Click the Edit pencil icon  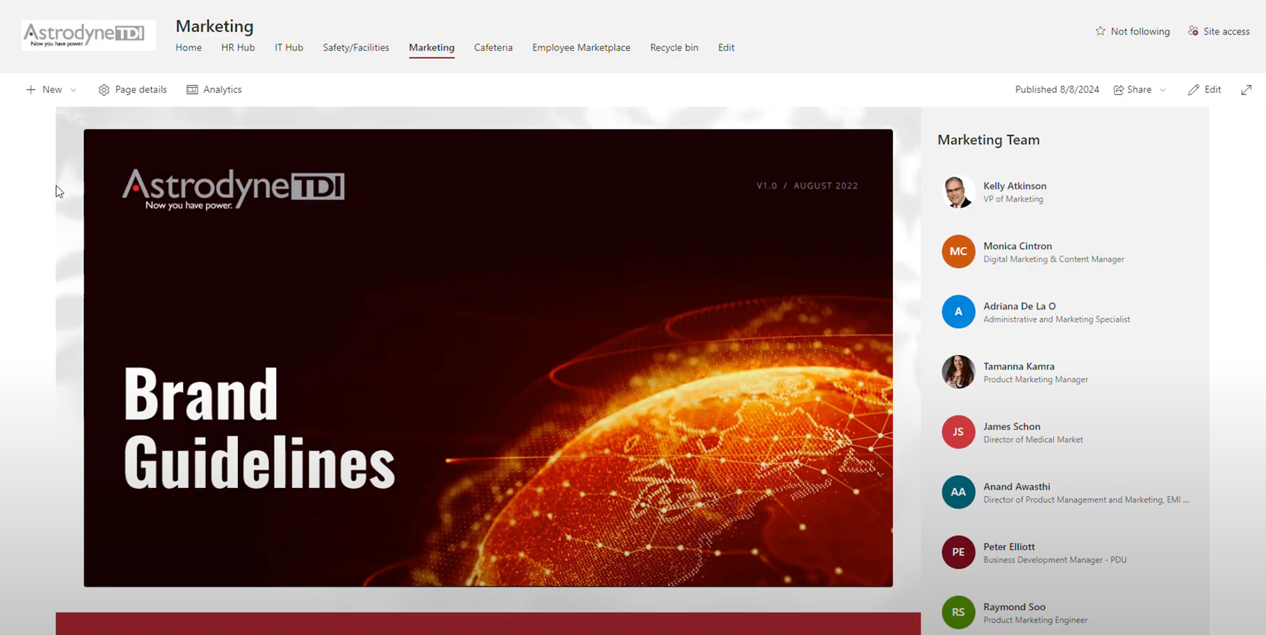[x=1194, y=90]
